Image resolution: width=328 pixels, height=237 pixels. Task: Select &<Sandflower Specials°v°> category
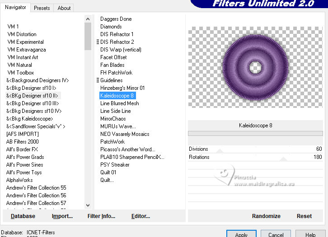coord(36,126)
